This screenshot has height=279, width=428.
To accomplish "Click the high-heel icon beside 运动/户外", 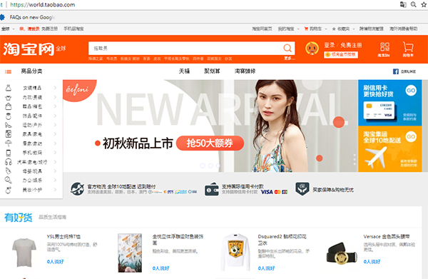I will click(x=9, y=125).
